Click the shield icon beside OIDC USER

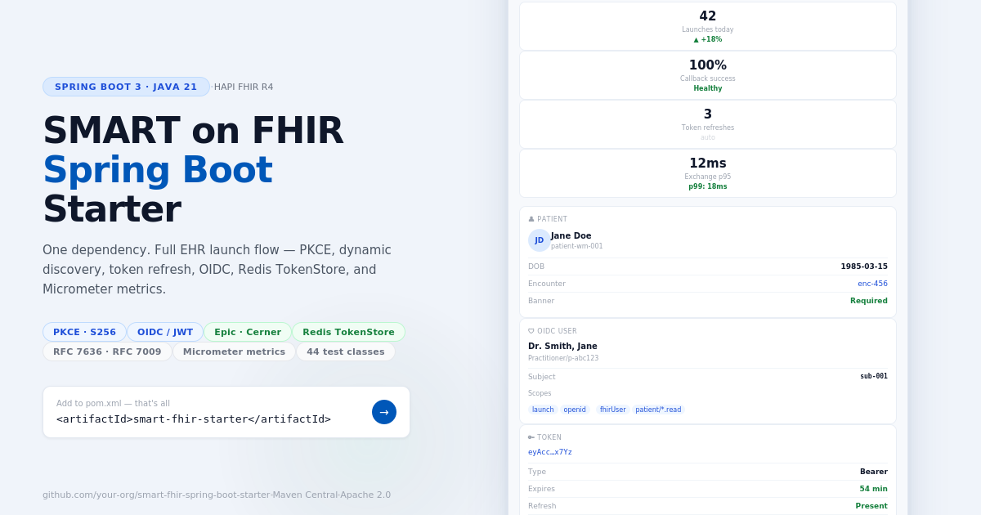[531, 331]
